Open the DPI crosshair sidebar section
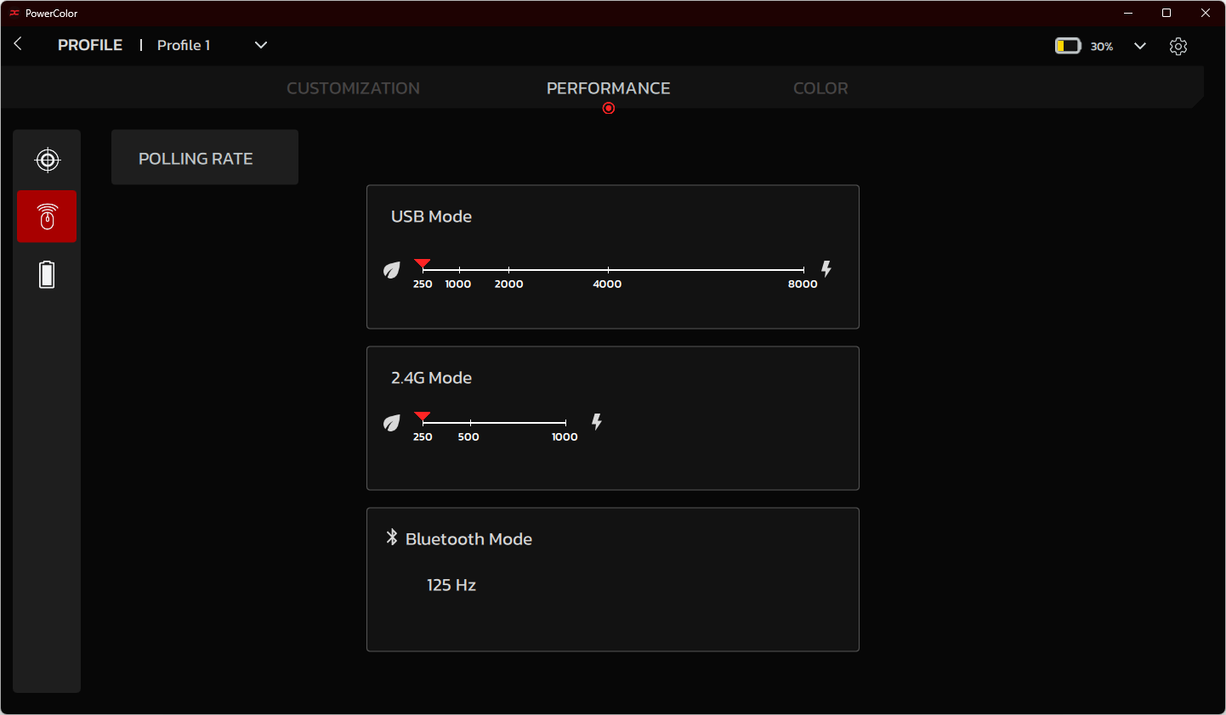The image size is (1226, 715). tap(48, 160)
